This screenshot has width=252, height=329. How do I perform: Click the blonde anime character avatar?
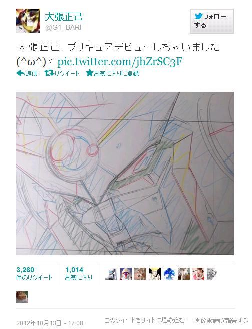pos(155,274)
